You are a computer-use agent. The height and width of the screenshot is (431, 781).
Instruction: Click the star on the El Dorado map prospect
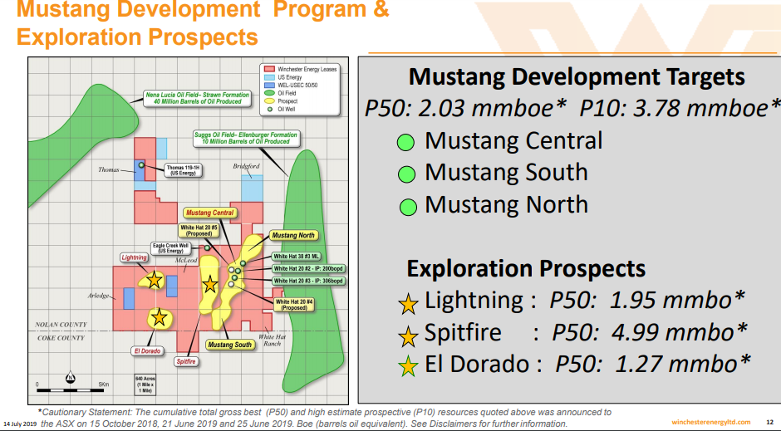click(x=159, y=317)
